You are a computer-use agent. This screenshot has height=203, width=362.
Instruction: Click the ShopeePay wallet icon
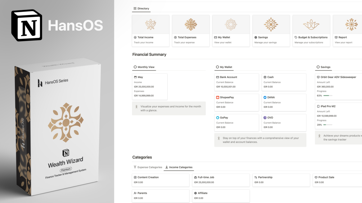[218, 97]
